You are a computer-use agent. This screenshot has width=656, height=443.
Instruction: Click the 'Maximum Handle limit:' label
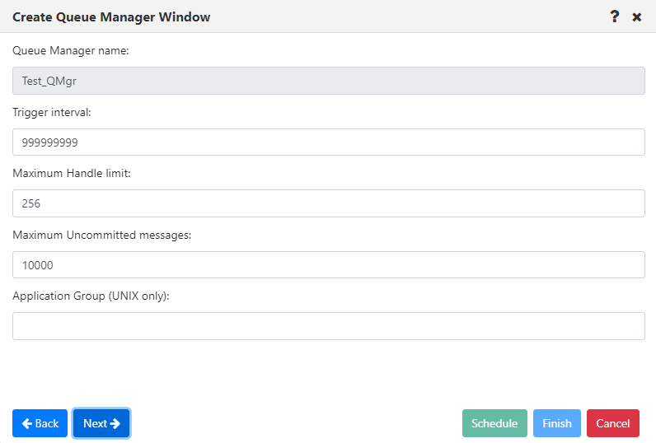point(72,173)
